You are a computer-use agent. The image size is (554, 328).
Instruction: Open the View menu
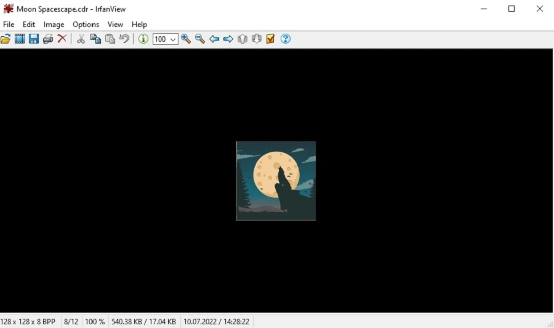(115, 25)
